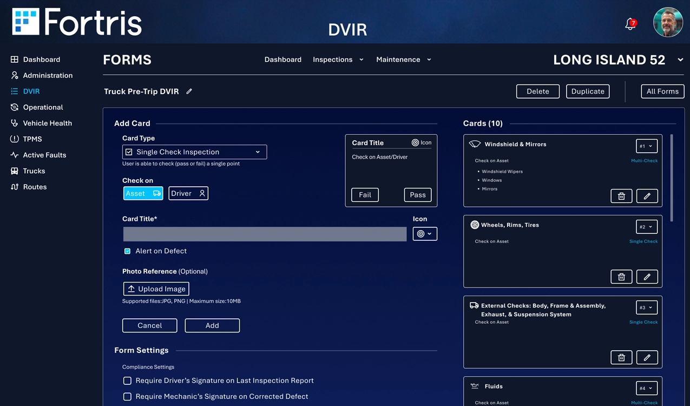Click trash icon on External Checks card

(x=621, y=357)
